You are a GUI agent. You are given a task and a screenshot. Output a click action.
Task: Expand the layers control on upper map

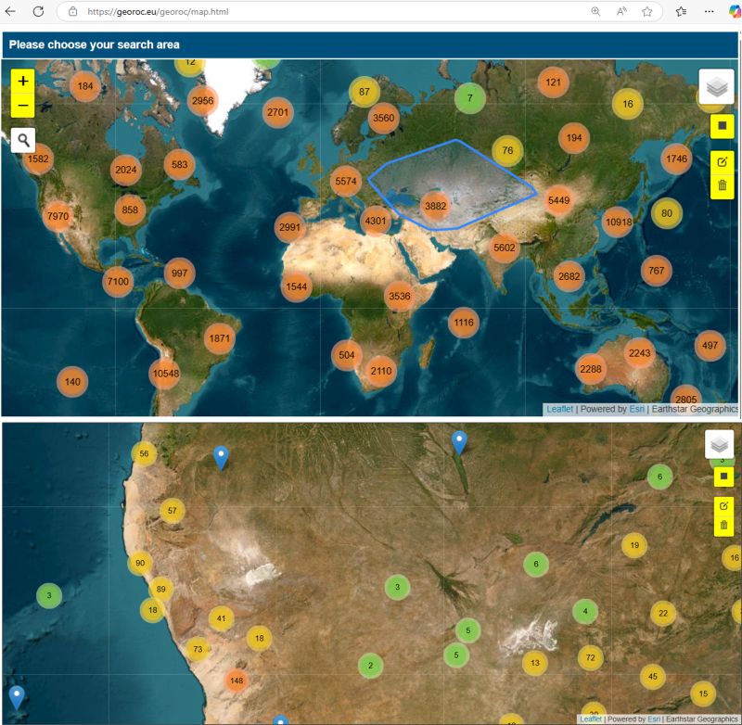(716, 87)
